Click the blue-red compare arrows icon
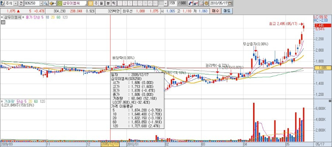The width and height of the screenshot is (332, 147). (x=191, y=3)
